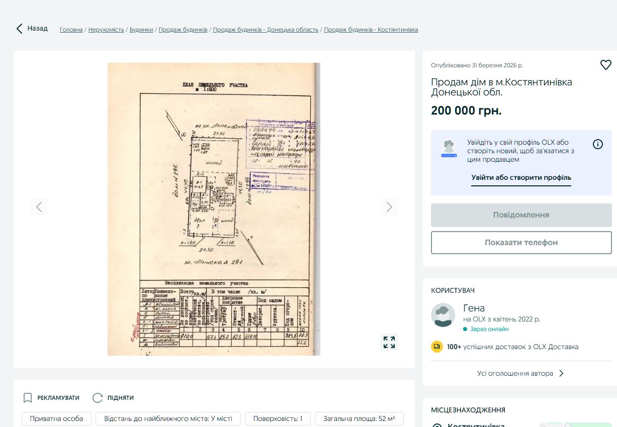Open Увійти або створити профіль link
The image size is (617, 427).
click(x=521, y=178)
